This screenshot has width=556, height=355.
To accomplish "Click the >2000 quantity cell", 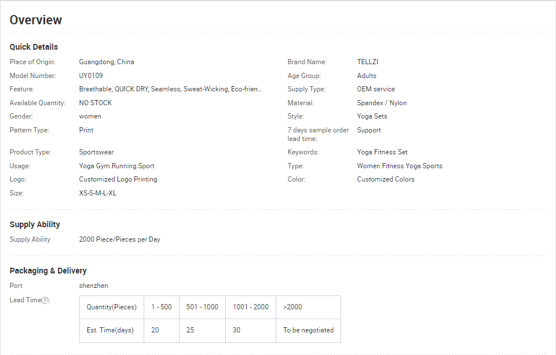I will click(292, 307).
